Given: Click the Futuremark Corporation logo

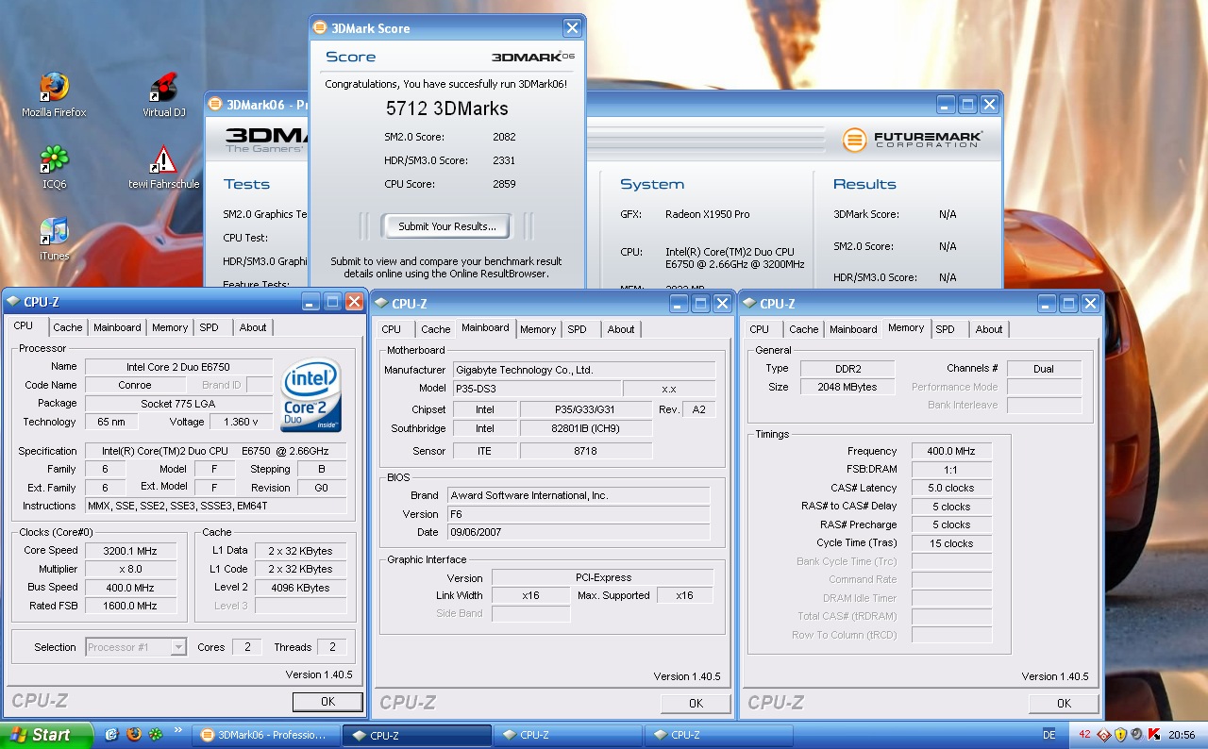Looking at the screenshot, I should tap(913, 140).
